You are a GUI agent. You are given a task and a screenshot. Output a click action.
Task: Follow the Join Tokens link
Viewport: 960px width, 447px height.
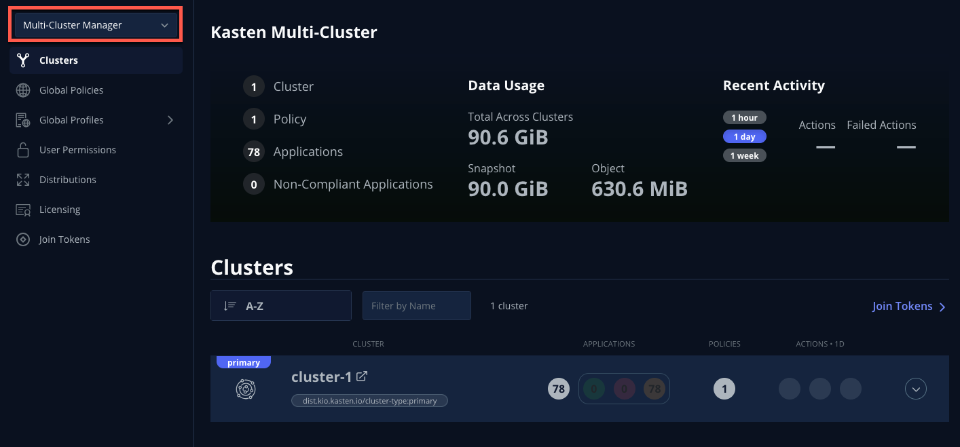pyautogui.click(x=902, y=306)
